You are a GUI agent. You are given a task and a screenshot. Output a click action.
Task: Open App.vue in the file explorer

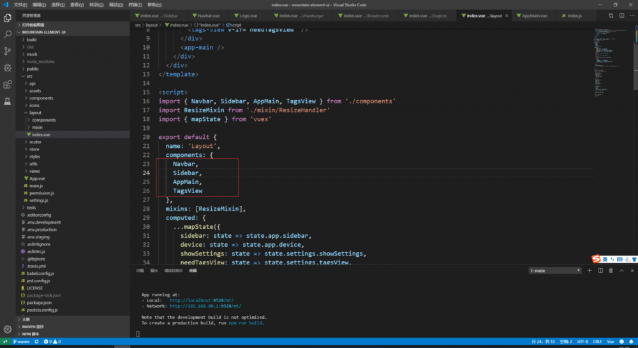(x=37, y=178)
